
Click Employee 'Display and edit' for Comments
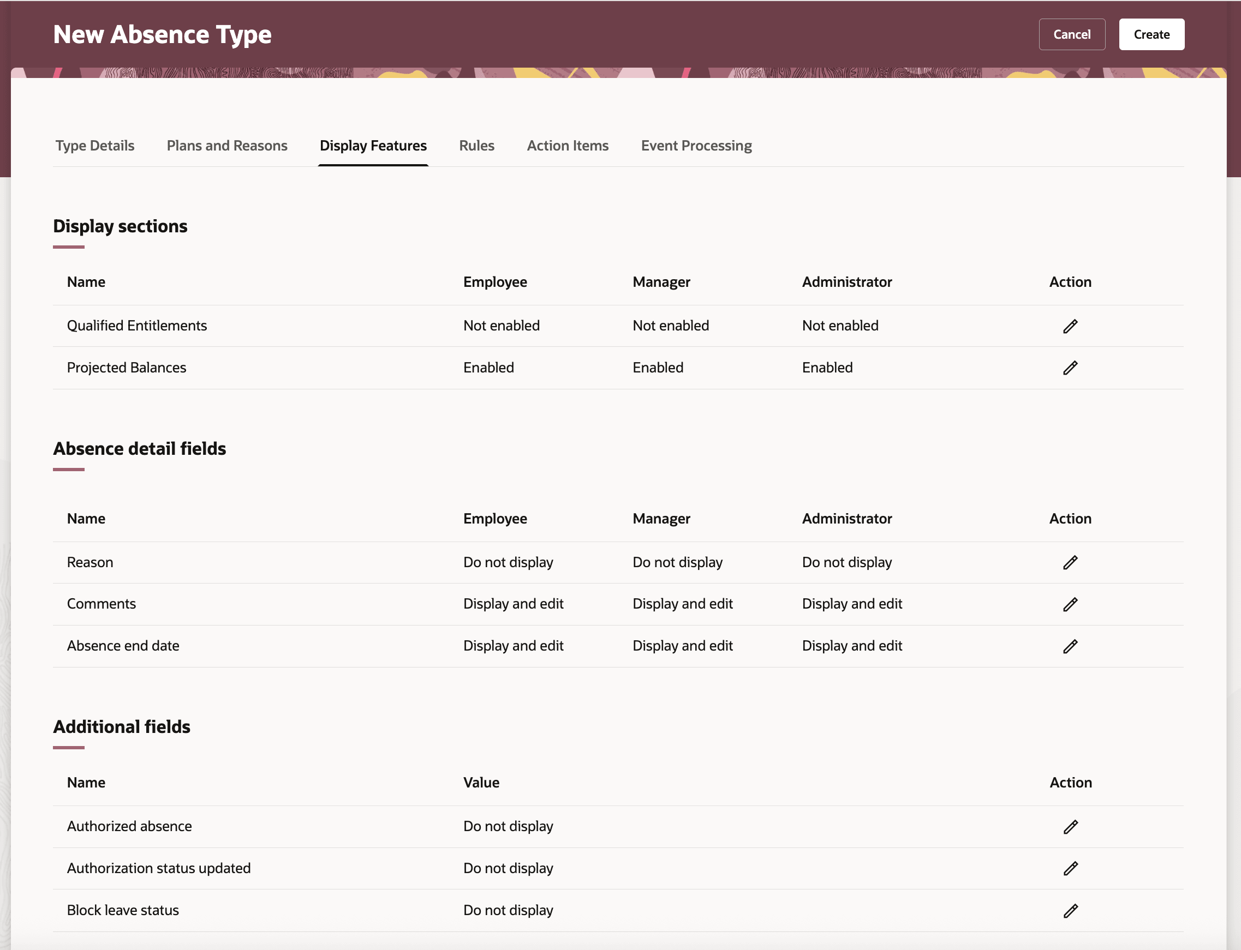pos(514,604)
